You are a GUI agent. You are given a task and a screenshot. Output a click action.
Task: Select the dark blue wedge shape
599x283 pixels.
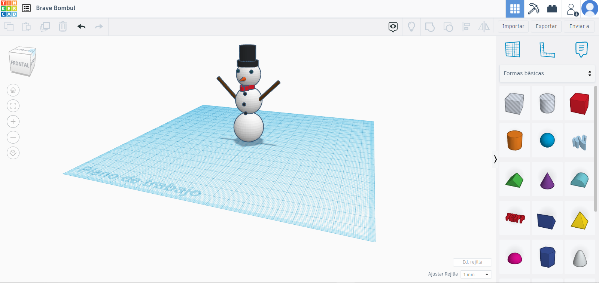pos(547,221)
